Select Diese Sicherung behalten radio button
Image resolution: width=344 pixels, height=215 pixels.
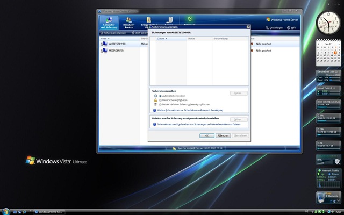coord(160,101)
